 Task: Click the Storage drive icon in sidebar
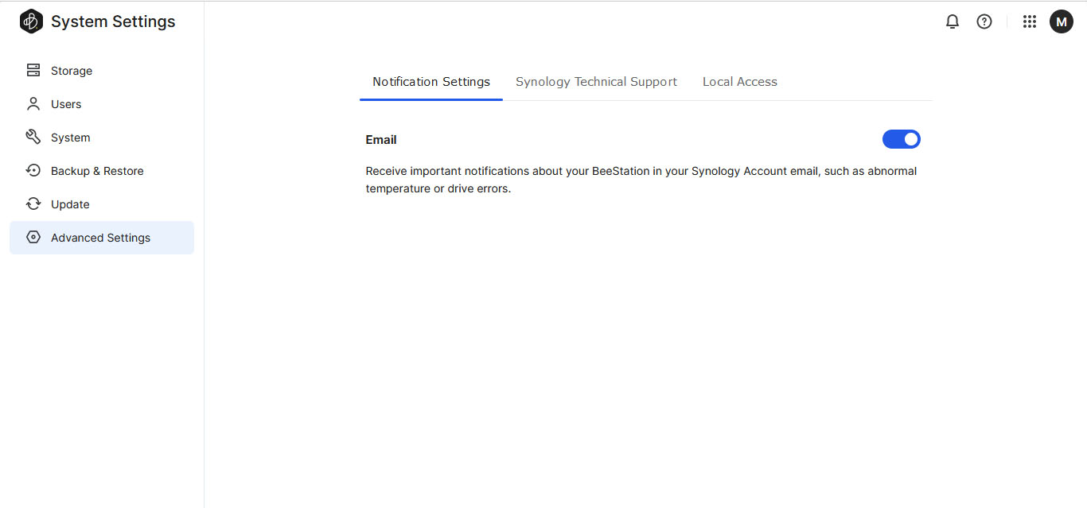click(x=33, y=71)
